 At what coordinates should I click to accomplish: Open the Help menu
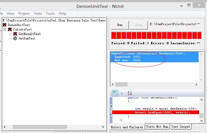click(x=62, y=13)
